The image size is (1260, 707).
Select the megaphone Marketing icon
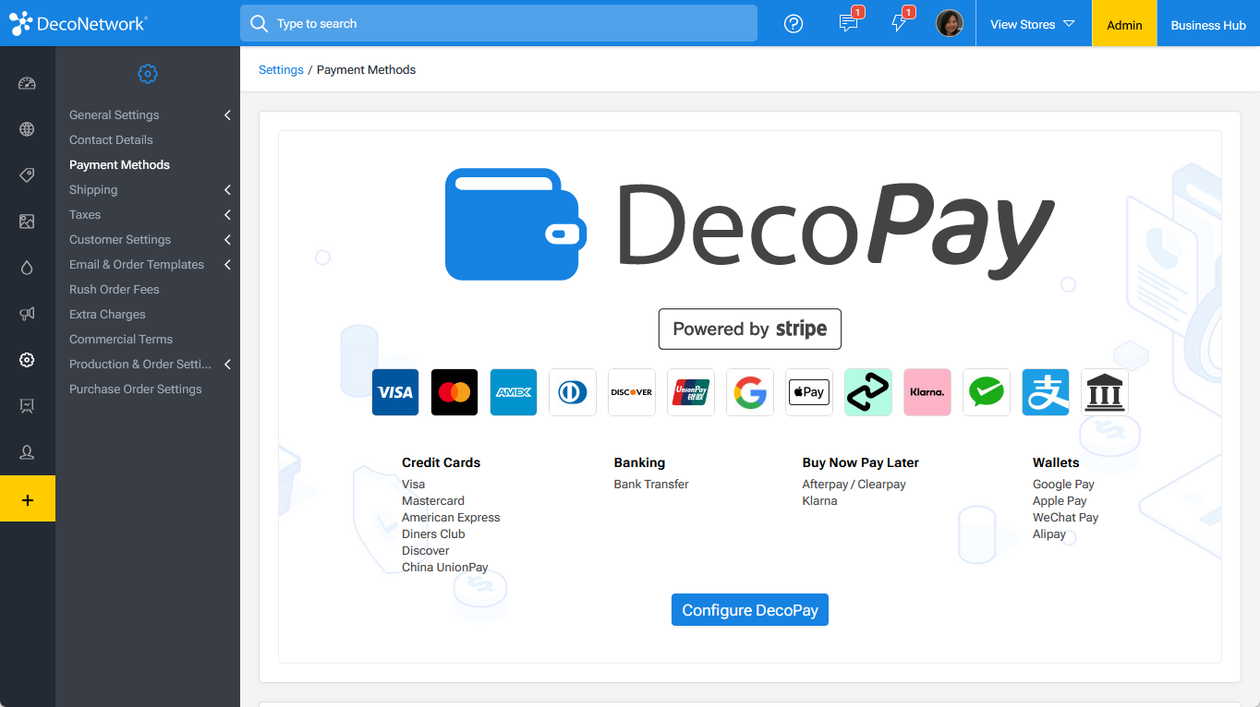(27, 314)
